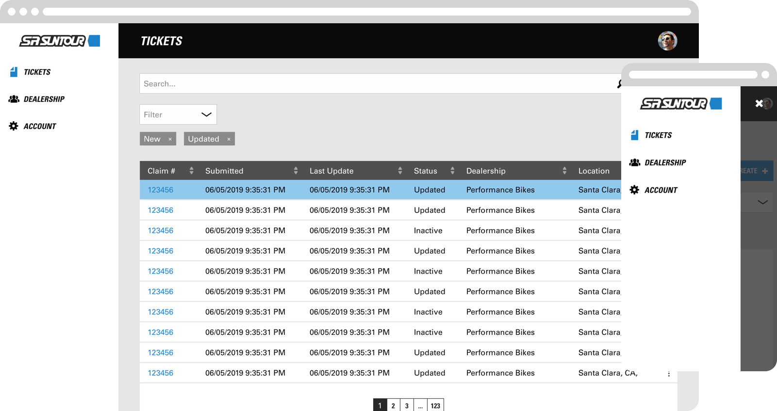Click the Tickets icon in left sidebar

[14, 72]
